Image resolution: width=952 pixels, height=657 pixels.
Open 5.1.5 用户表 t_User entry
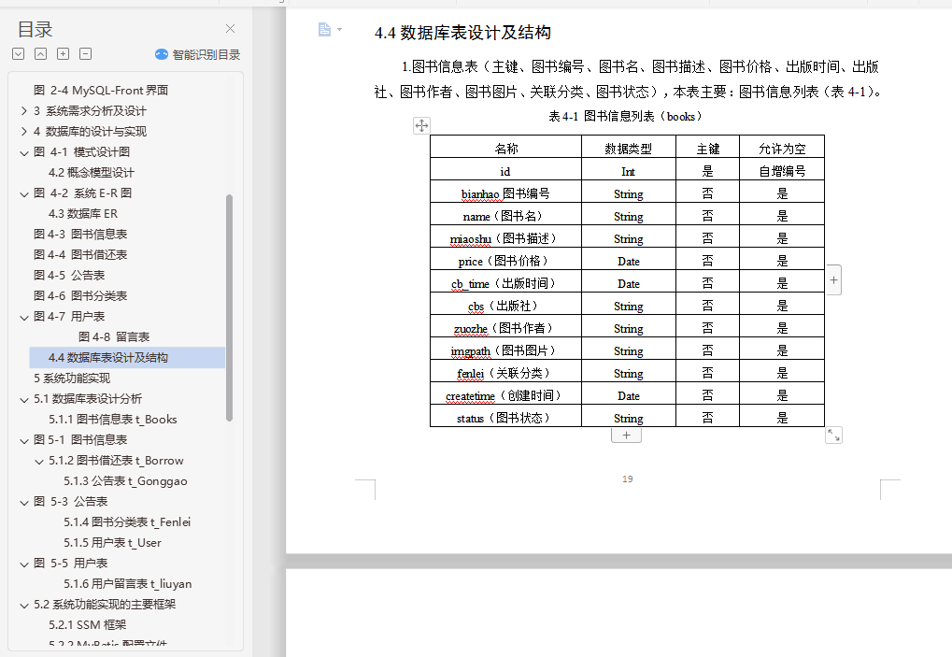pyautogui.click(x=112, y=543)
